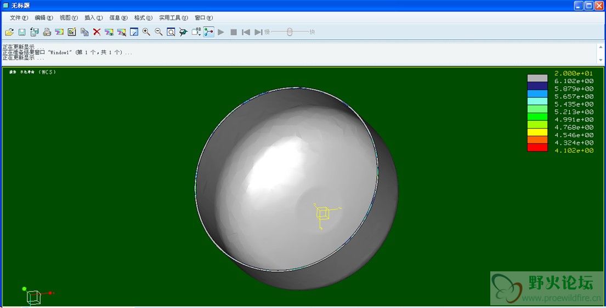Click legend value 4.102e+00
The height and width of the screenshot is (308, 606).
click(574, 150)
